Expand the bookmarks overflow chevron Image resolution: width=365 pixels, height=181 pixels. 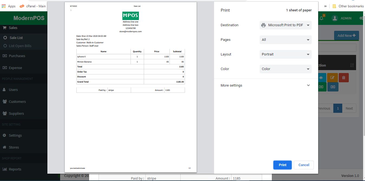click(325, 6)
